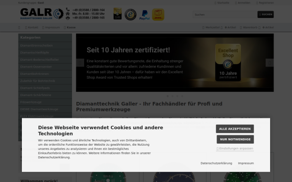292x182 pixels.
Task: Choose NUR NOTWENDIGE cookies button
Action: pyautogui.click(x=235, y=139)
